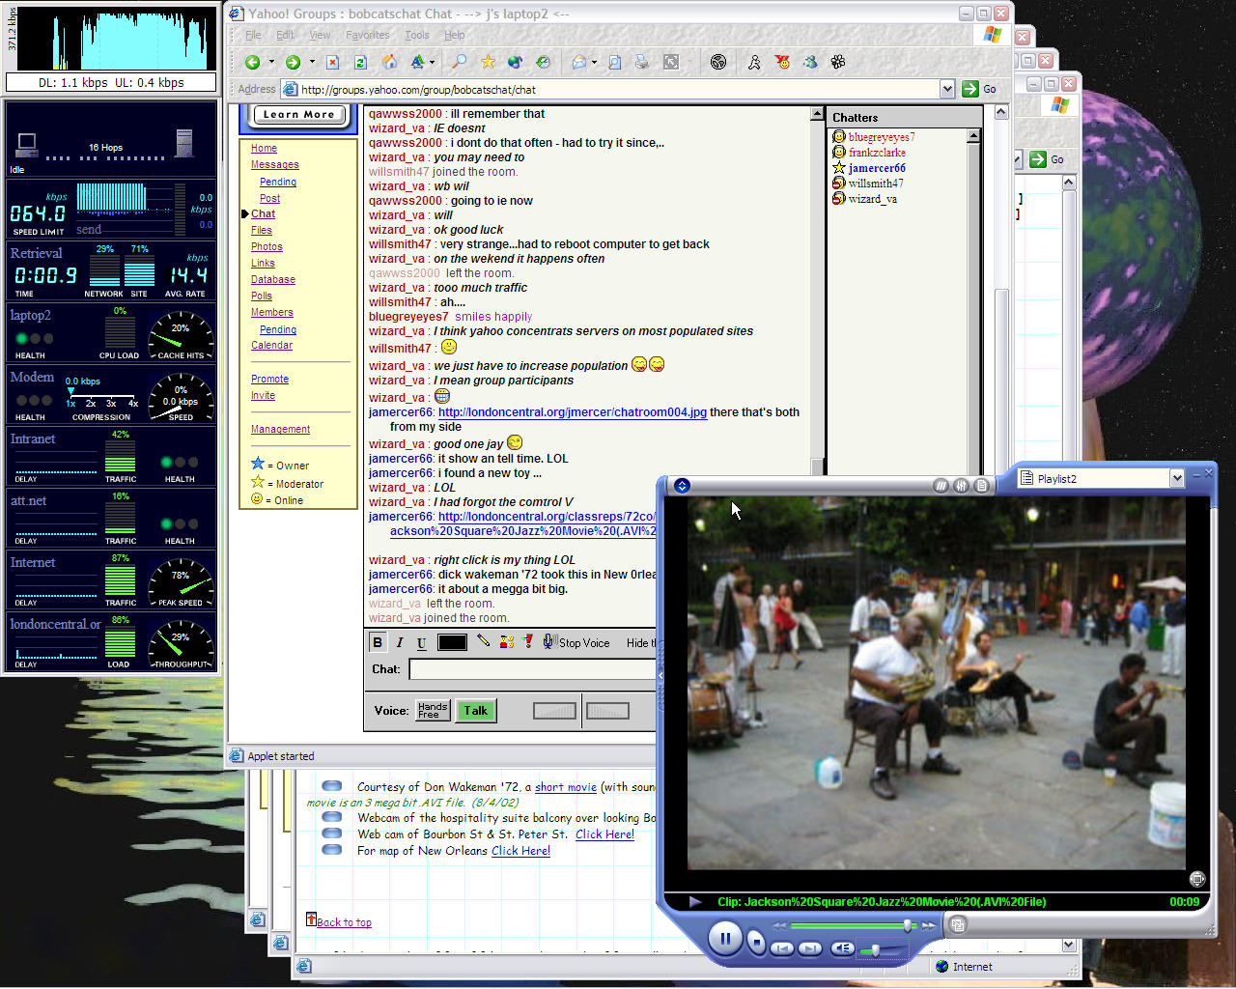Enable Hands Free voice mode
The width and height of the screenshot is (1236, 989).
coord(433,711)
